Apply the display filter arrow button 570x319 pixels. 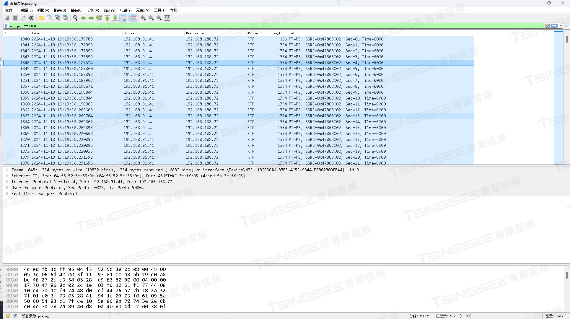coord(554,26)
